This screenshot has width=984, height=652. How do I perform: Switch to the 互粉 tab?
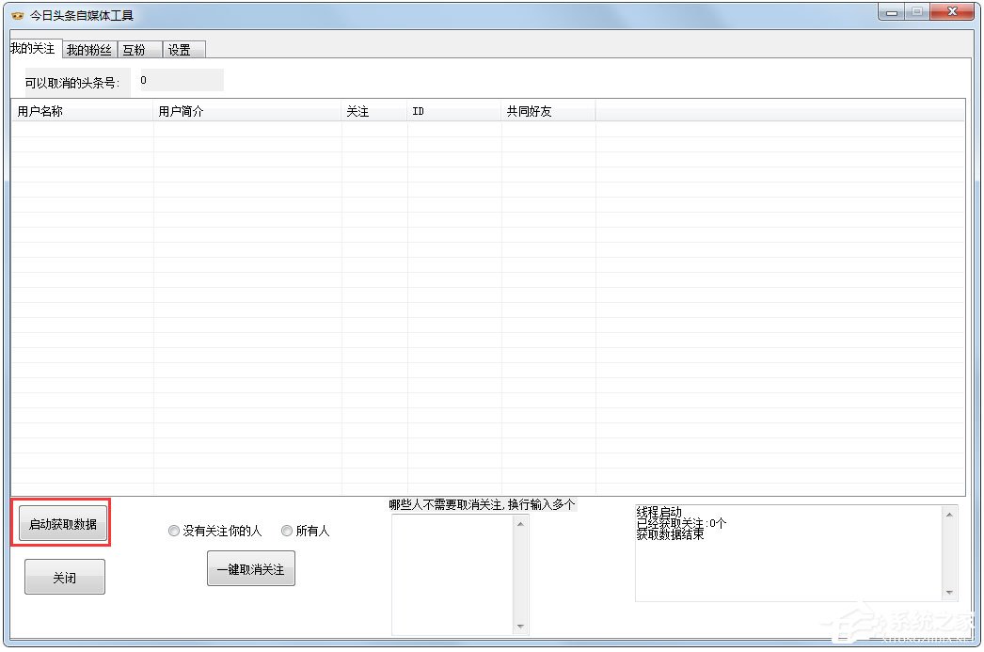click(135, 50)
